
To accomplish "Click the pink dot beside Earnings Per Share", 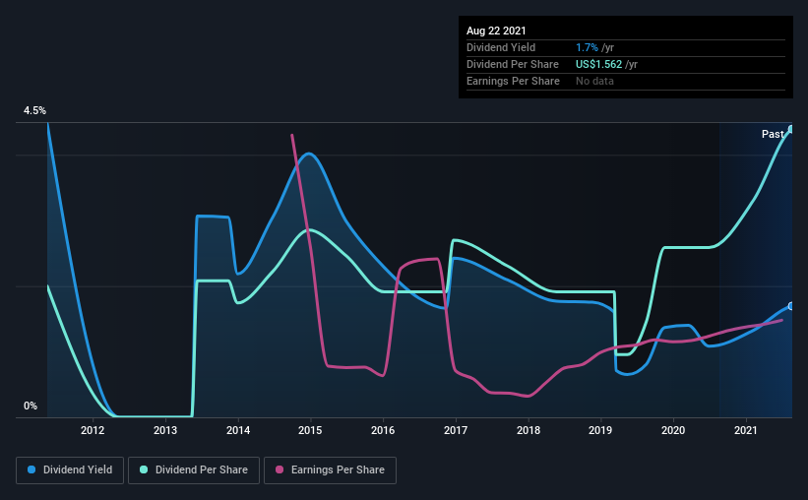I will 280,469.
